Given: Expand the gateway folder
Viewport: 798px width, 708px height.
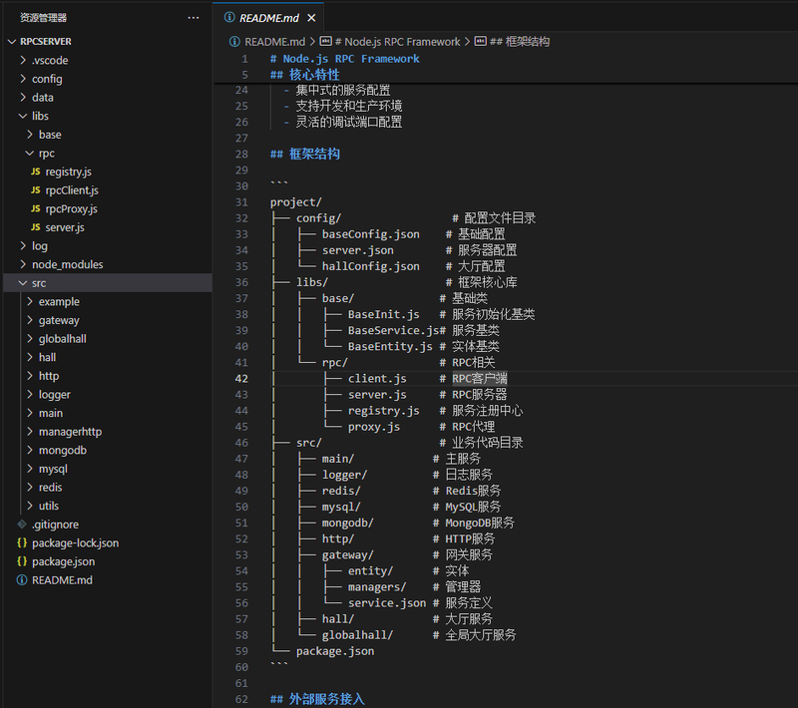Looking at the screenshot, I should click(x=30, y=320).
